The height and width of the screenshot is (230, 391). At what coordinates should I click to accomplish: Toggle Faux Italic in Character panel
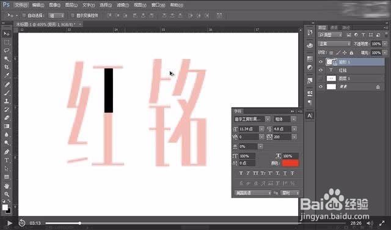coord(248,173)
